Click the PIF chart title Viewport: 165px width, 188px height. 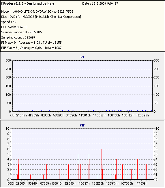pyautogui.click(x=82, y=125)
